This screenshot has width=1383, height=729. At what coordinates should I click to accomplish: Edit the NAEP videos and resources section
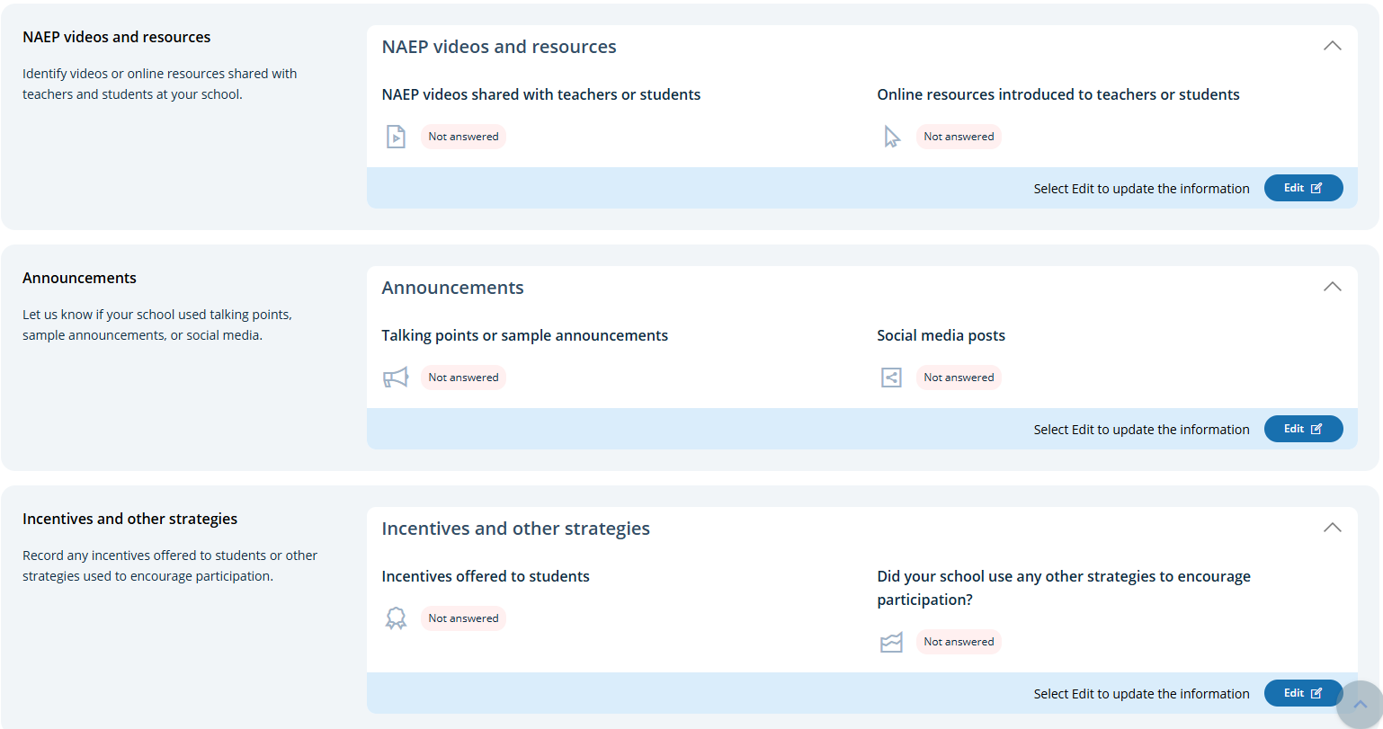point(1303,188)
